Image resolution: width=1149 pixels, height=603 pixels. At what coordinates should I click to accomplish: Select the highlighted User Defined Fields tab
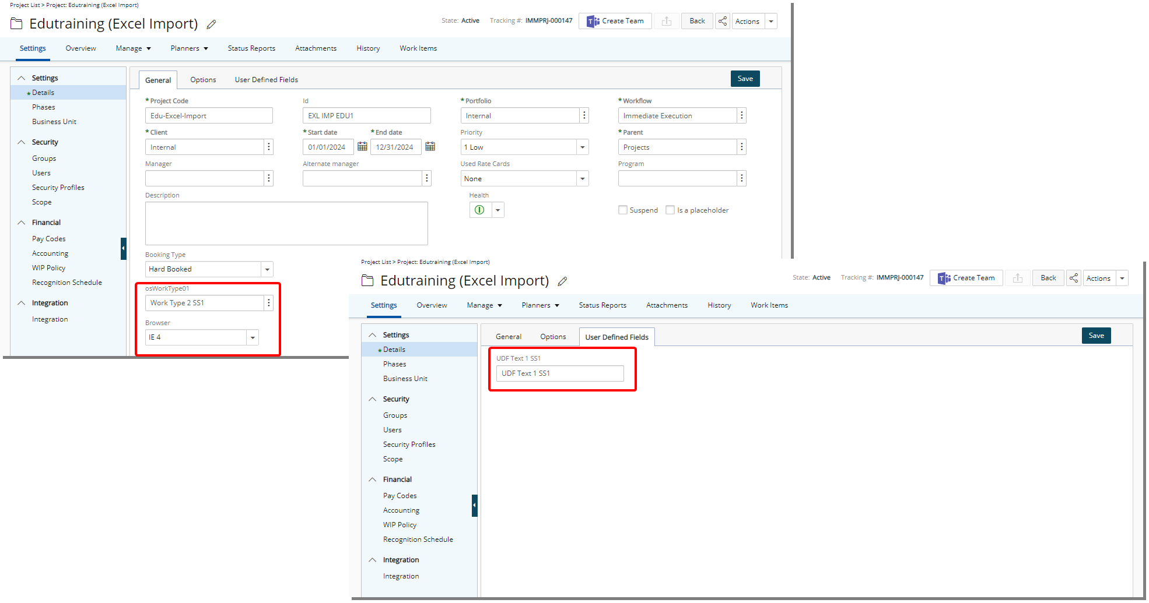coord(616,337)
